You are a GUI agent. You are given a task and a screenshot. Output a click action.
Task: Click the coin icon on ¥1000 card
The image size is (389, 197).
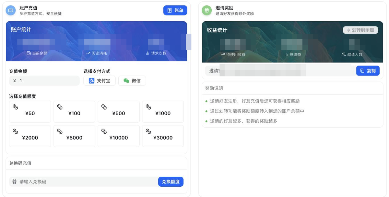coord(148,107)
